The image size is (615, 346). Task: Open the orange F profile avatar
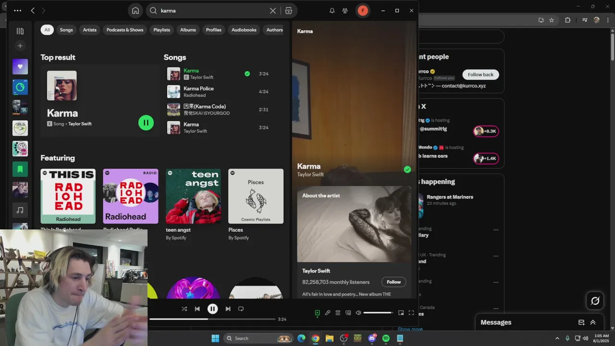tap(363, 11)
